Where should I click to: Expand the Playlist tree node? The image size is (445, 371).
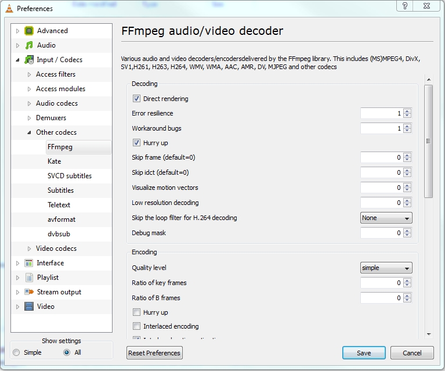tap(17, 278)
